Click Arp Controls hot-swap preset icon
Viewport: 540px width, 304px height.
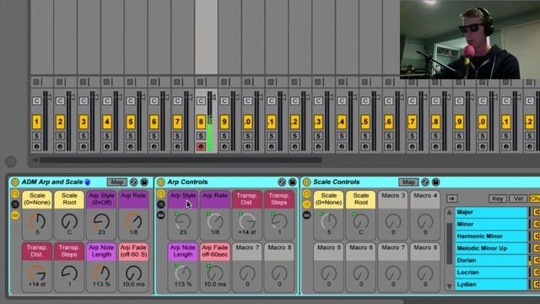(282, 182)
